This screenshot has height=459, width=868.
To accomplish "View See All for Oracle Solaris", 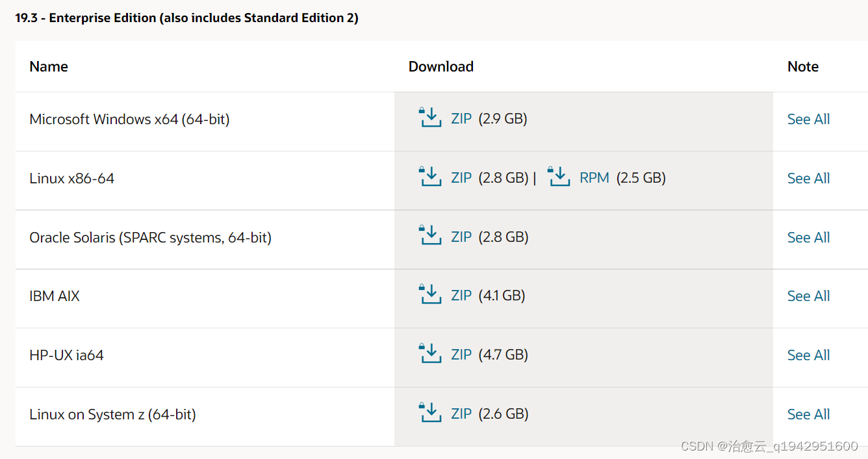I will pos(808,237).
